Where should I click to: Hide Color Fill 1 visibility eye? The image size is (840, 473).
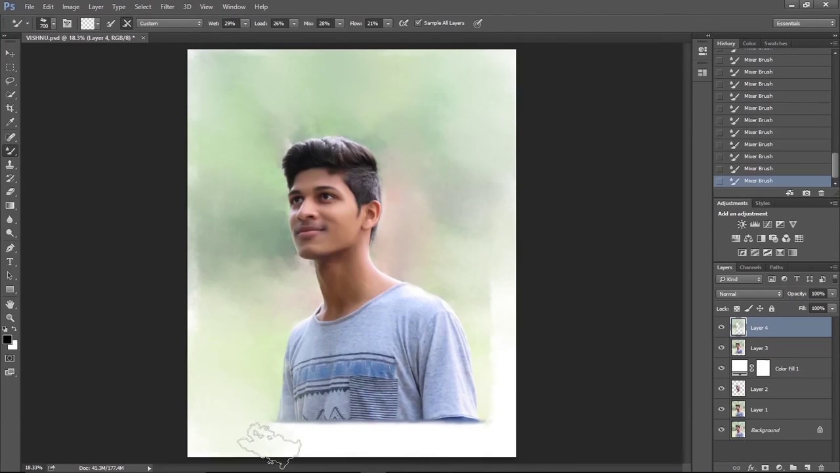click(721, 369)
